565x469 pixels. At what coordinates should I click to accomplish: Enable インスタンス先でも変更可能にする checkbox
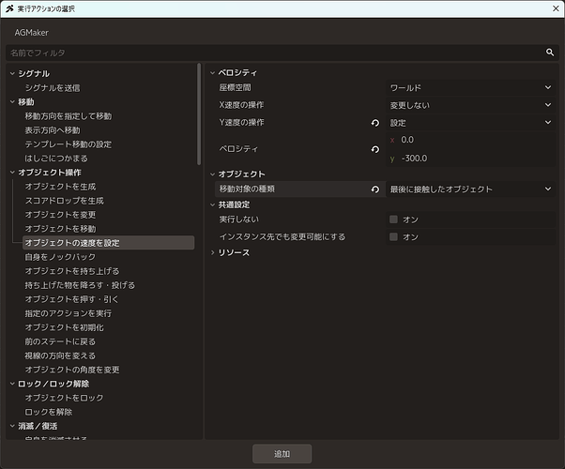click(x=393, y=236)
